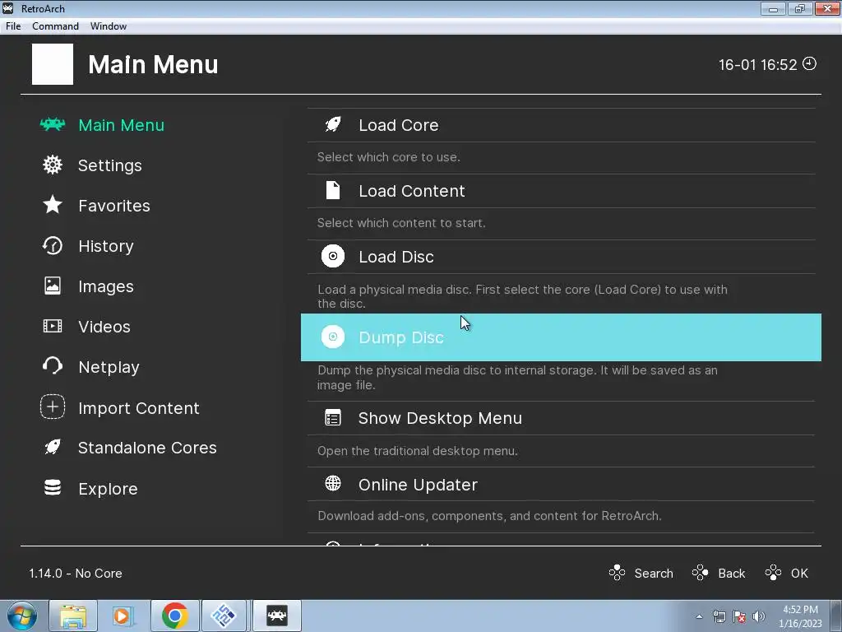Image resolution: width=842 pixels, height=632 pixels.
Task: Click the Standalone Cores rocket icon
Action: (53, 447)
